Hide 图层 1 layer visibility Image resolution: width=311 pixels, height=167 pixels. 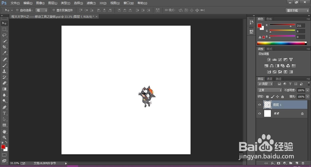click(x=259, y=105)
